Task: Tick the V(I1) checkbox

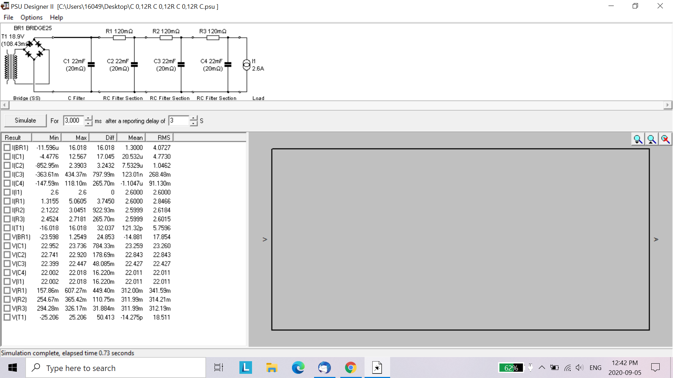Action: click(7, 281)
